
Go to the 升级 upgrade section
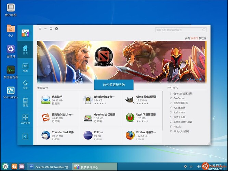[25, 85]
